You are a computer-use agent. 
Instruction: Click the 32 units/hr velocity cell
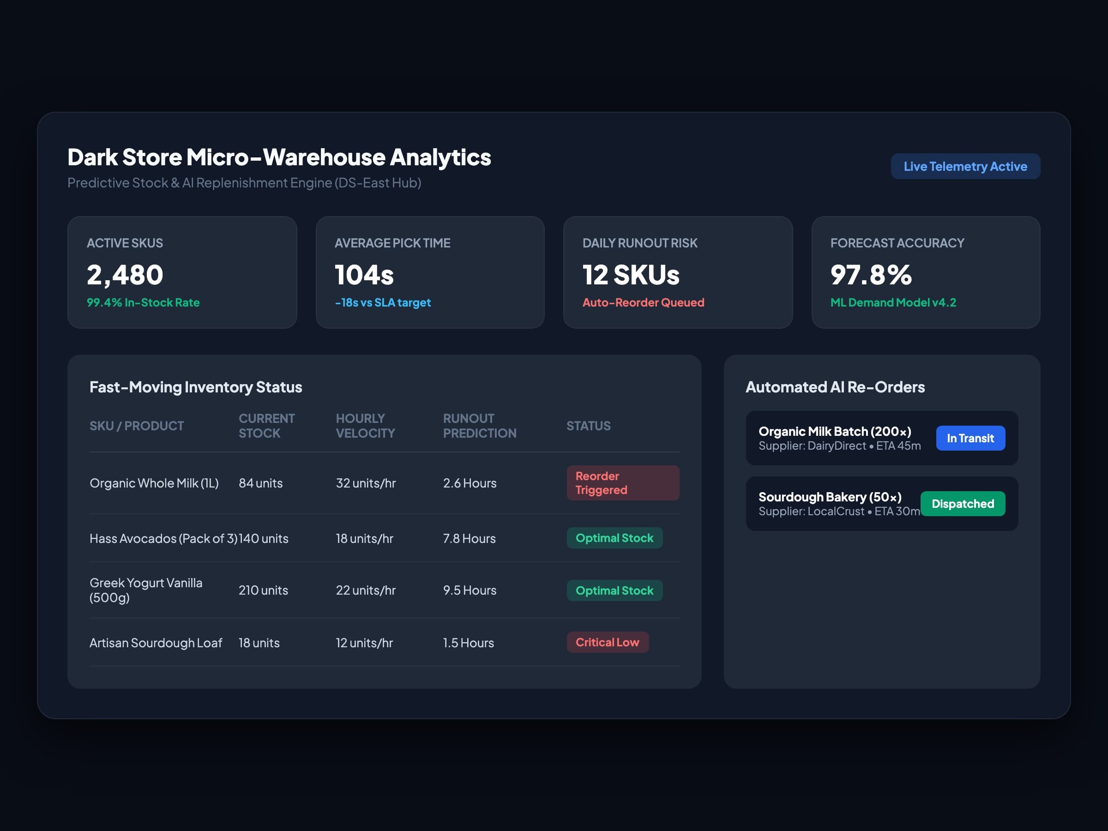coord(366,483)
